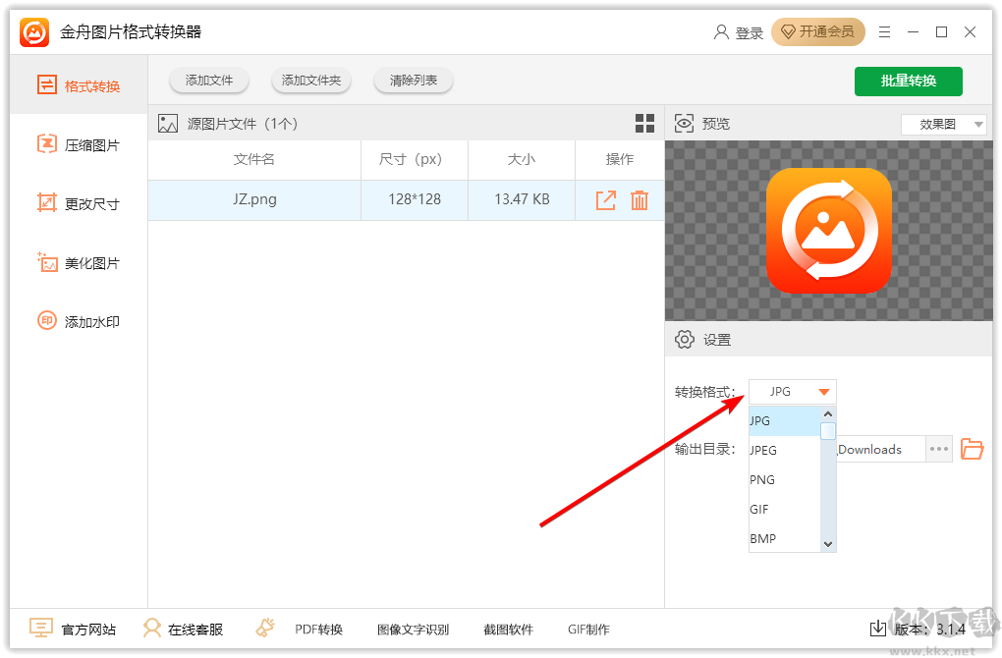This screenshot has width=1002, height=658.
Task: Open the 效果图 preview mode dropdown
Action: [943, 123]
